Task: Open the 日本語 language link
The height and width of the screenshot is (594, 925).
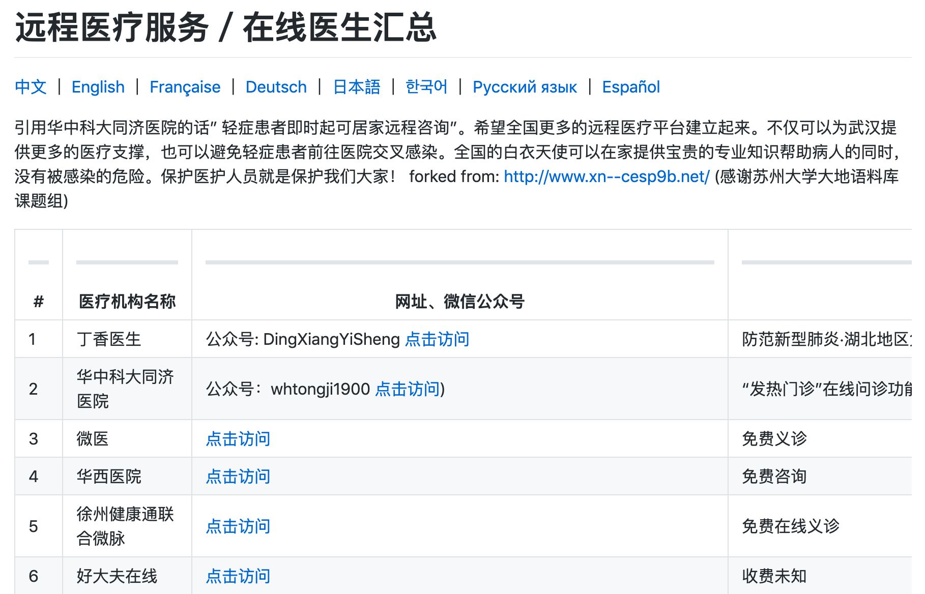Action: click(357, 87)
